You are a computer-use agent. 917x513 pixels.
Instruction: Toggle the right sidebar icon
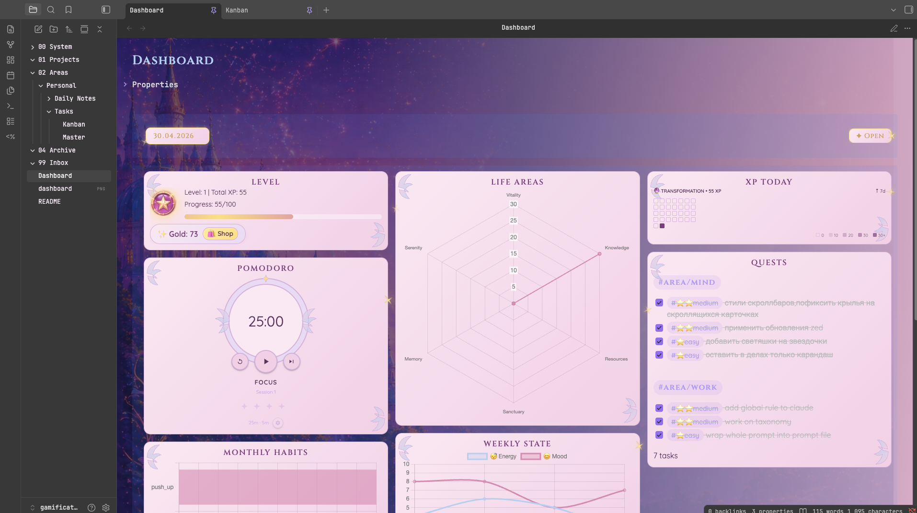(x=908, y=10)
